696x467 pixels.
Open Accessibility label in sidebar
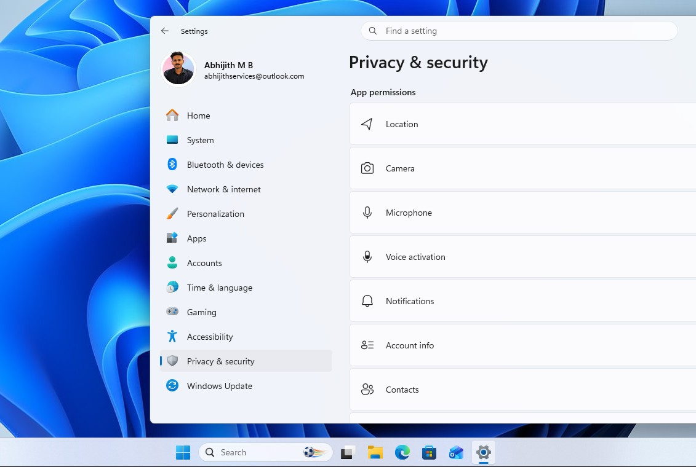pyautogui.click(x=209, y=337)
